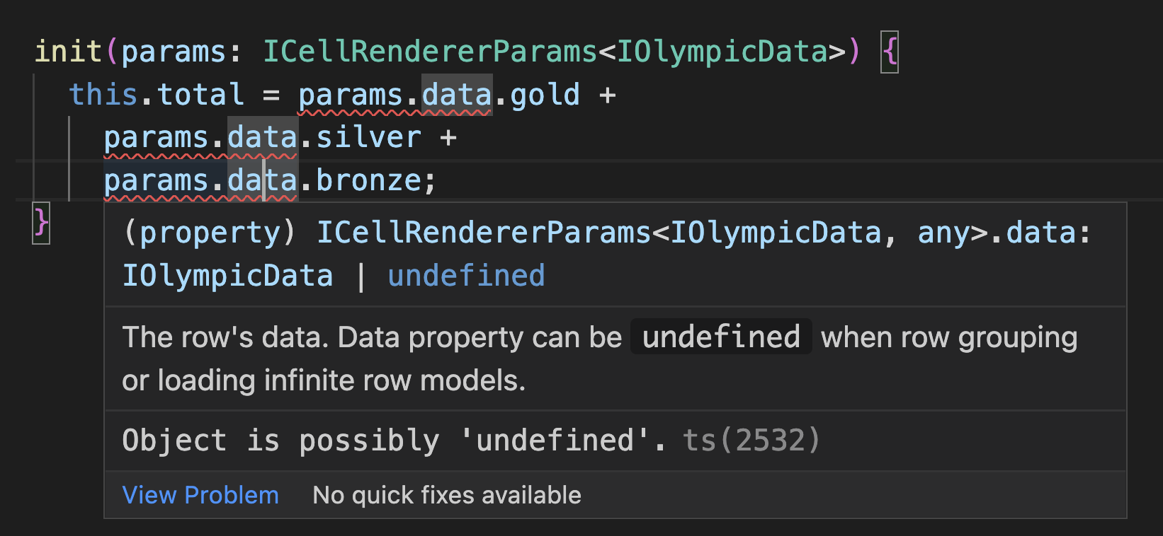Viewport: 1163px width, 536px height.
Task: Click the highlighted 'undefined' code in tooltip description
Action: (721, 337)
